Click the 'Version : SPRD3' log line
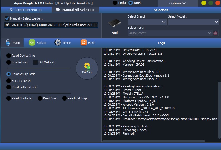Image resolution: width=221 pixels, height=150 pixels. point(124,65)
